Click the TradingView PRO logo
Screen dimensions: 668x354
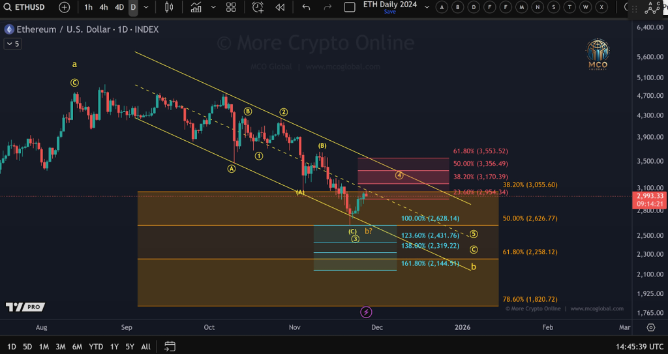[25, 306]
